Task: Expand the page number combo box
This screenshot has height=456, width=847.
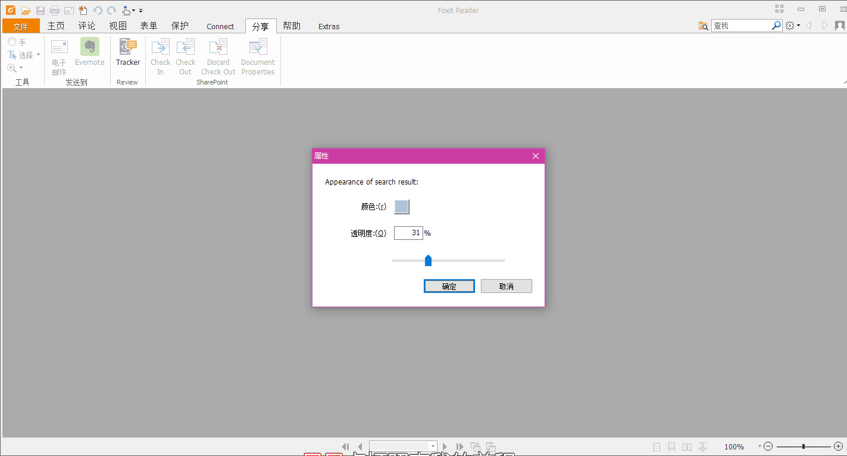Action: [x=433, y=446]
